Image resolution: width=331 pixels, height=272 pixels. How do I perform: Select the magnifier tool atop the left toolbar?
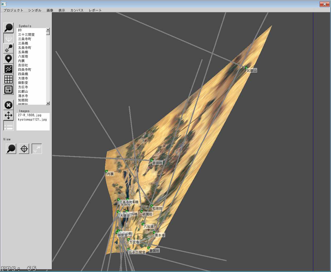coord(9,28)
